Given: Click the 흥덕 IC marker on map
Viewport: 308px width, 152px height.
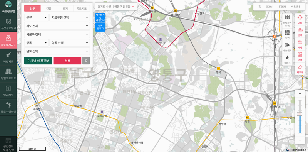Looking at the screenshot, I should [x=218, y=68].
